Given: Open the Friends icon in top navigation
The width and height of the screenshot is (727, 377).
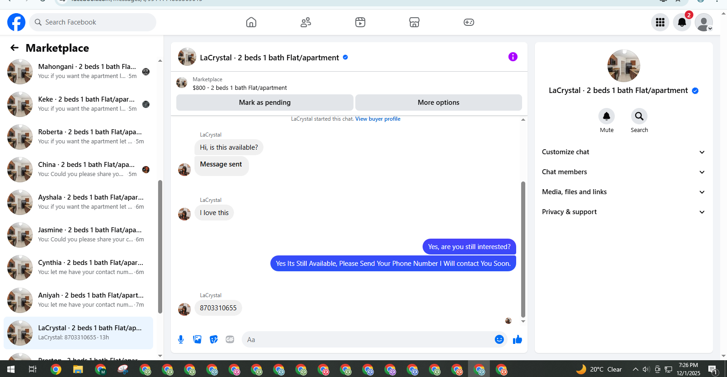Looking at the screenshot, I should [x=306, y=22].
